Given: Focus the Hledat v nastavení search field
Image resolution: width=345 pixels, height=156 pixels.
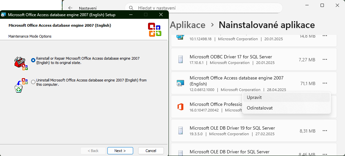Looking at the screenshot, I should click(x=205, y=8).
